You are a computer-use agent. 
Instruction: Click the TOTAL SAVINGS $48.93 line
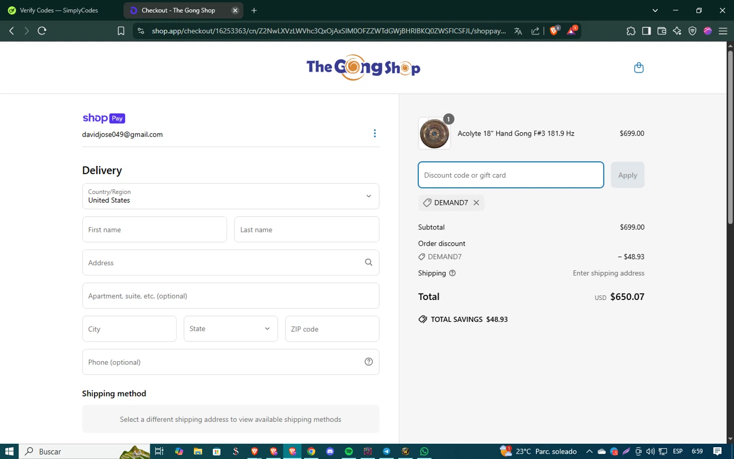pyautogui.click(x=463, y=319)
